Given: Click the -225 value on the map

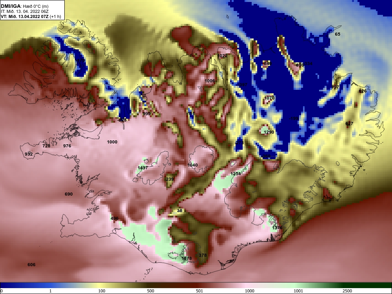Looking at the screenshot, I should coord(122,120).
